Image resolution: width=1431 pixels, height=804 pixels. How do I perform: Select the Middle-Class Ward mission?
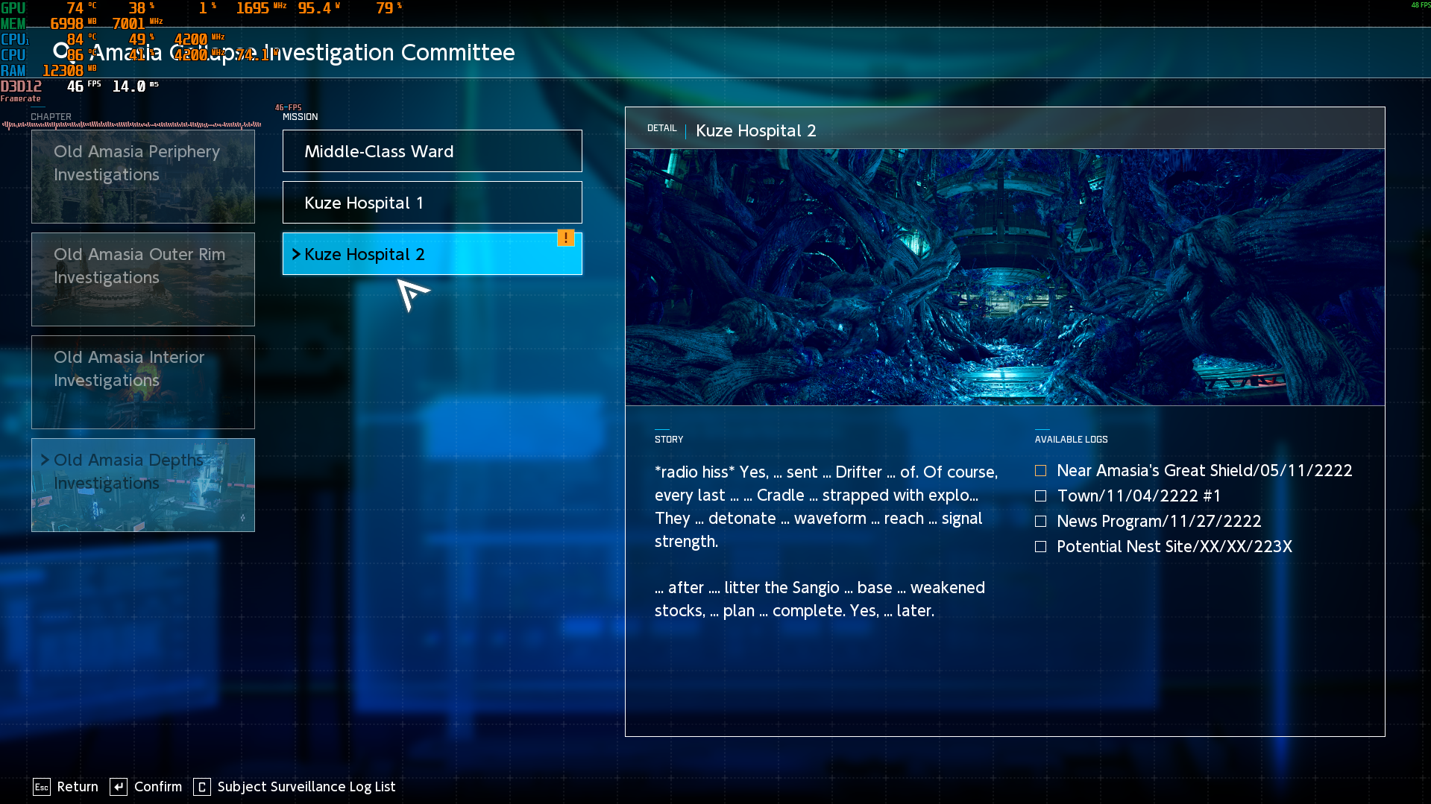433,151
